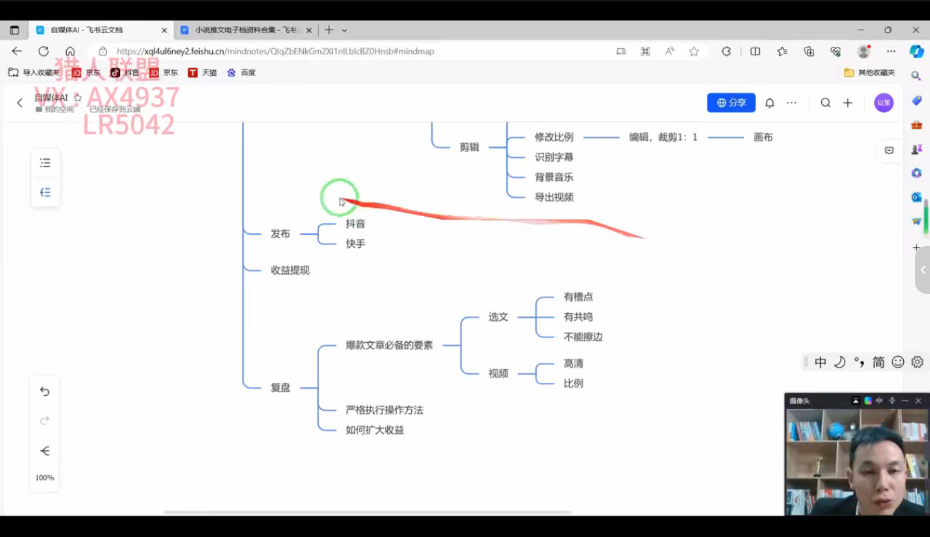Select the mind map view icon
930x537 pixels.
[45, 193]
